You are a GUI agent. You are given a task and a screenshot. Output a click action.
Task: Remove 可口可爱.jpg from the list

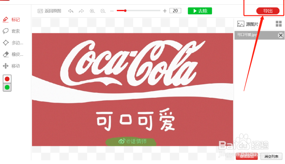pyautogui.click(x=280, y=35)
